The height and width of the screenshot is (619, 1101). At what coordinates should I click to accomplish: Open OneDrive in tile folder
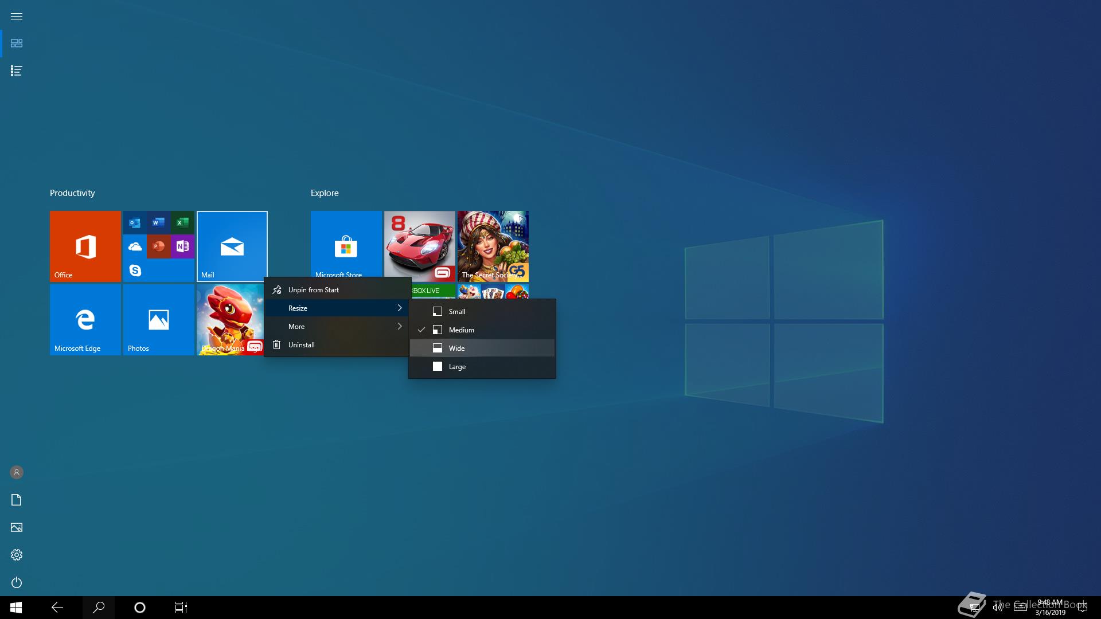point(135,246)
